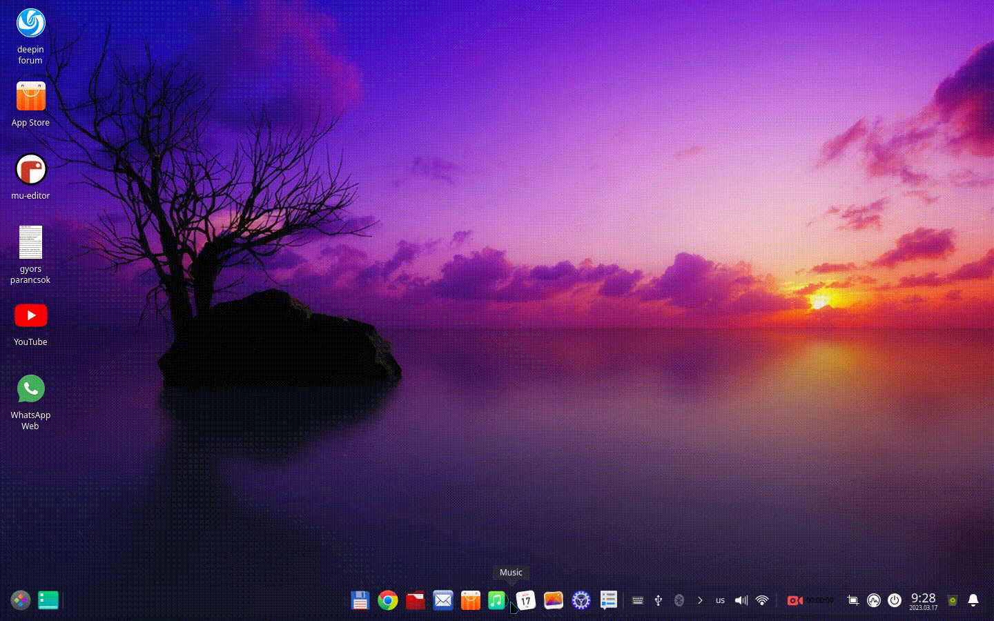Open the image viewer album dock icon
Image resolution: width=994 pixels, height=621 pixels.
pos(554,600)
